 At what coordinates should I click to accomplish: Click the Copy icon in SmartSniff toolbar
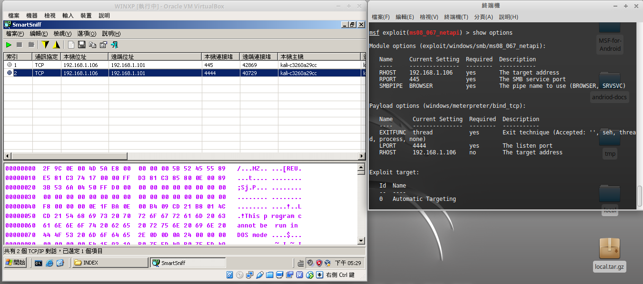(x=92, y=45)
